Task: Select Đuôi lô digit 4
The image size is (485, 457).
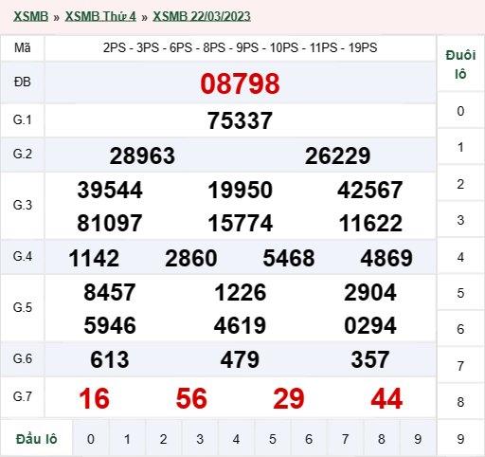Action: (460, 257)
